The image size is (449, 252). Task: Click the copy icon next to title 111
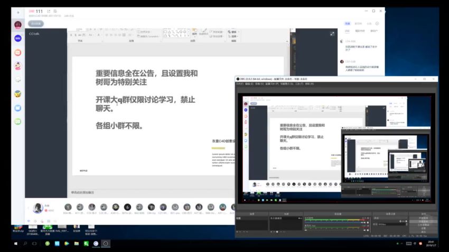pos(55,11)
